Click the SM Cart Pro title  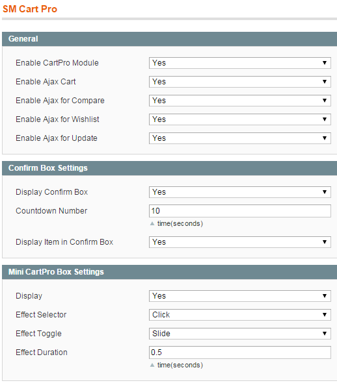(30, 9)
